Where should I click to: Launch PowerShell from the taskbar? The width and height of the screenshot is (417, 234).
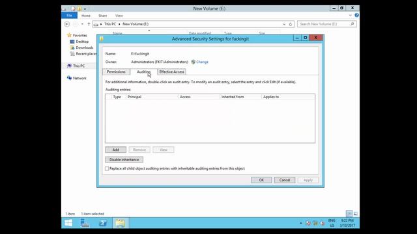(x=103, y=223)
